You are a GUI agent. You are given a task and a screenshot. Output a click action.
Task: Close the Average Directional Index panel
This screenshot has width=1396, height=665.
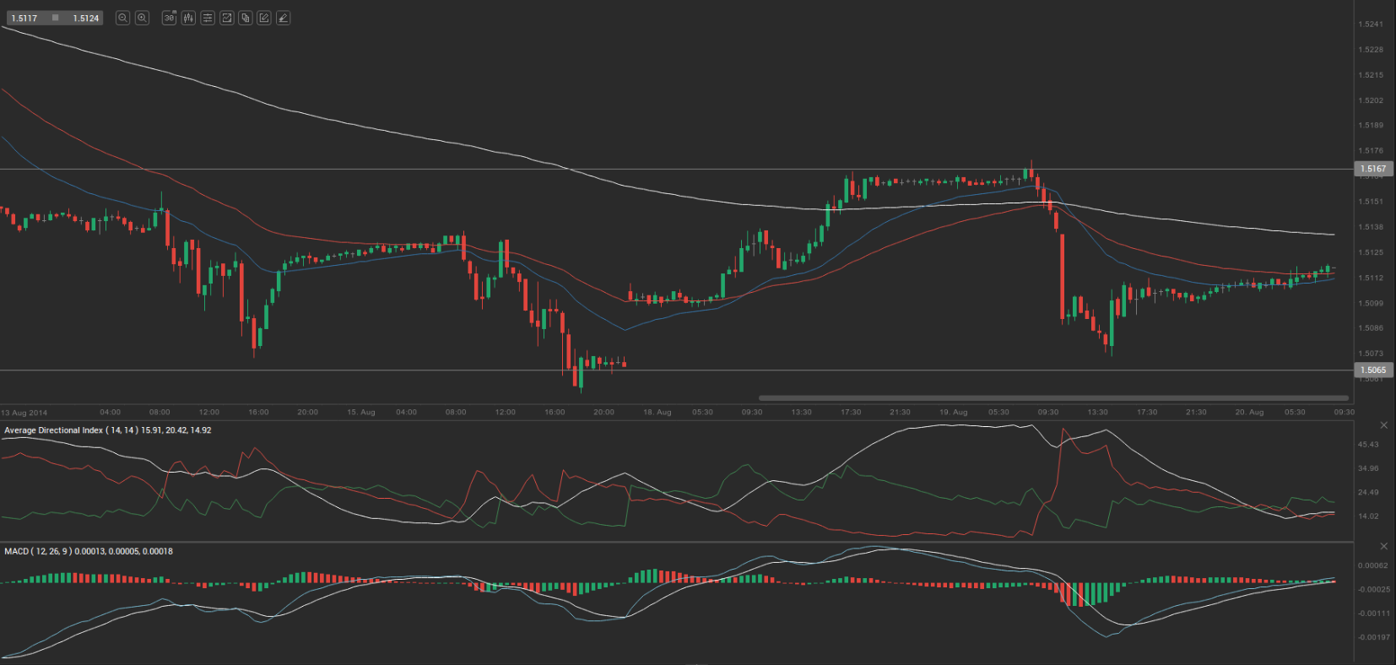point(1383,425)
